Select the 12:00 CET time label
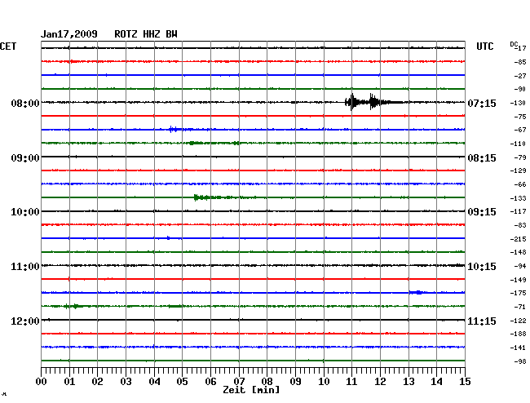The image size is (530, 403). tap(25, 321)
